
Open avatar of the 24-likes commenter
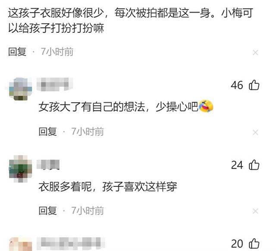21,169
